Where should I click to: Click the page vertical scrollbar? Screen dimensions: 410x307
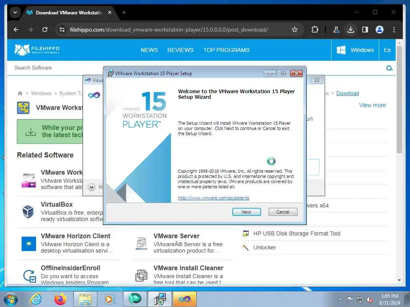click(399, 99)
